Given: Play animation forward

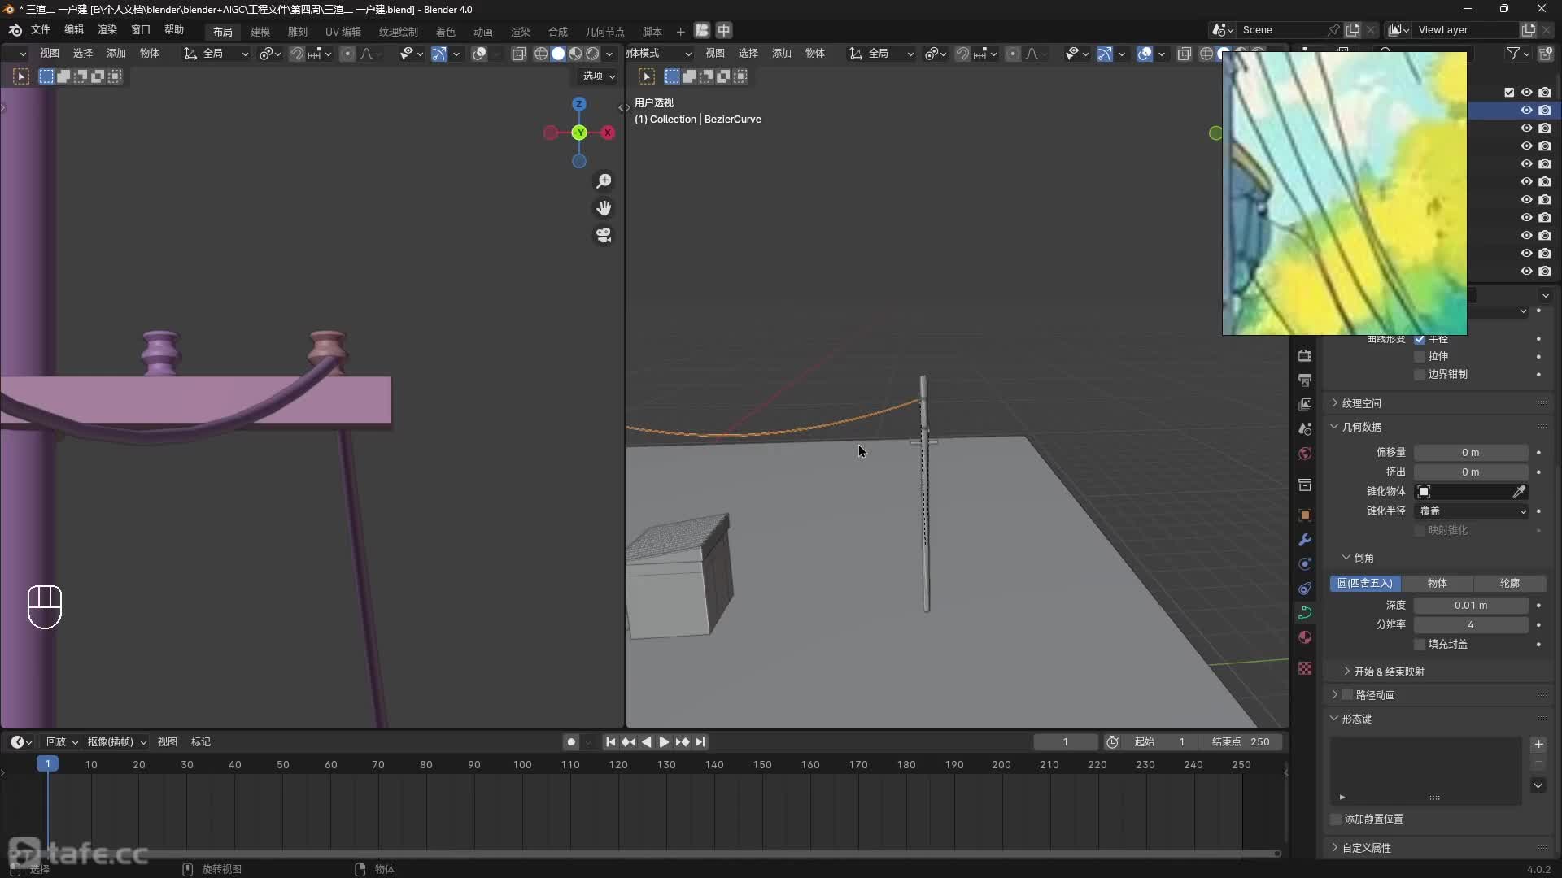Looking at the screenshot, I should tap(664, 741).
